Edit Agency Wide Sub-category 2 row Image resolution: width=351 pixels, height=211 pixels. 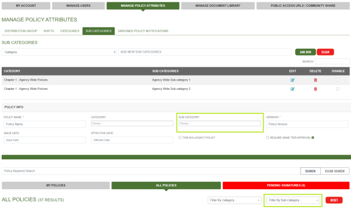(x=292, y=89)
